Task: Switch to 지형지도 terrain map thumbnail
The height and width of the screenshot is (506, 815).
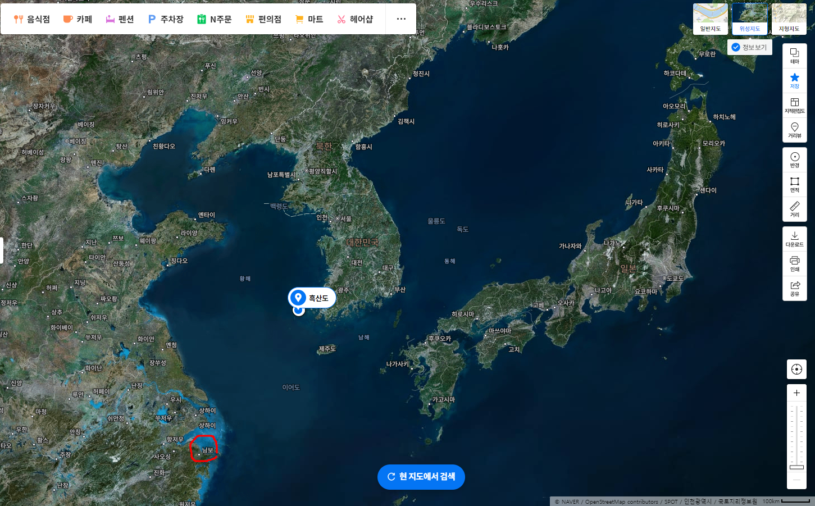Action: (789, 19)
